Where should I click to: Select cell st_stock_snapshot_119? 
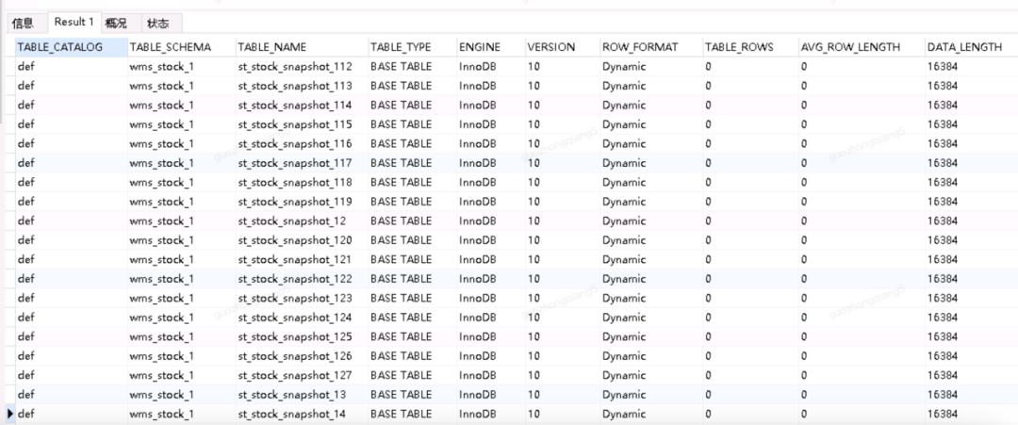pos(302,202)
